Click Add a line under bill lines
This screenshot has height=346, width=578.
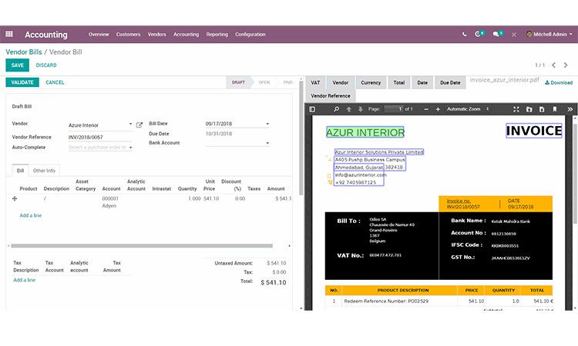click(x=31, y=215)
